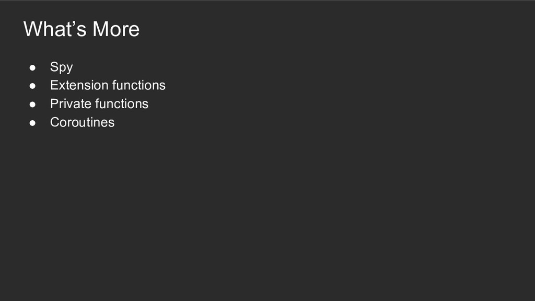Click the capital S of "Spy"
Viewport: 535px width, 301px height.
(54, 67)
